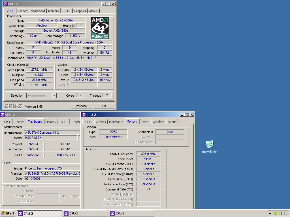Click the HT Link value 1155.1 MHz
Screen dimensions: 290x217
39,85
